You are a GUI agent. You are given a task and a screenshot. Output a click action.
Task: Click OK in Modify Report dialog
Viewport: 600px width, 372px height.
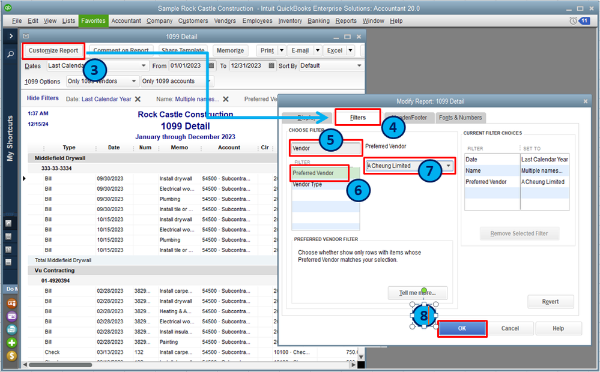pyautogui.click(x=462, y=328)
